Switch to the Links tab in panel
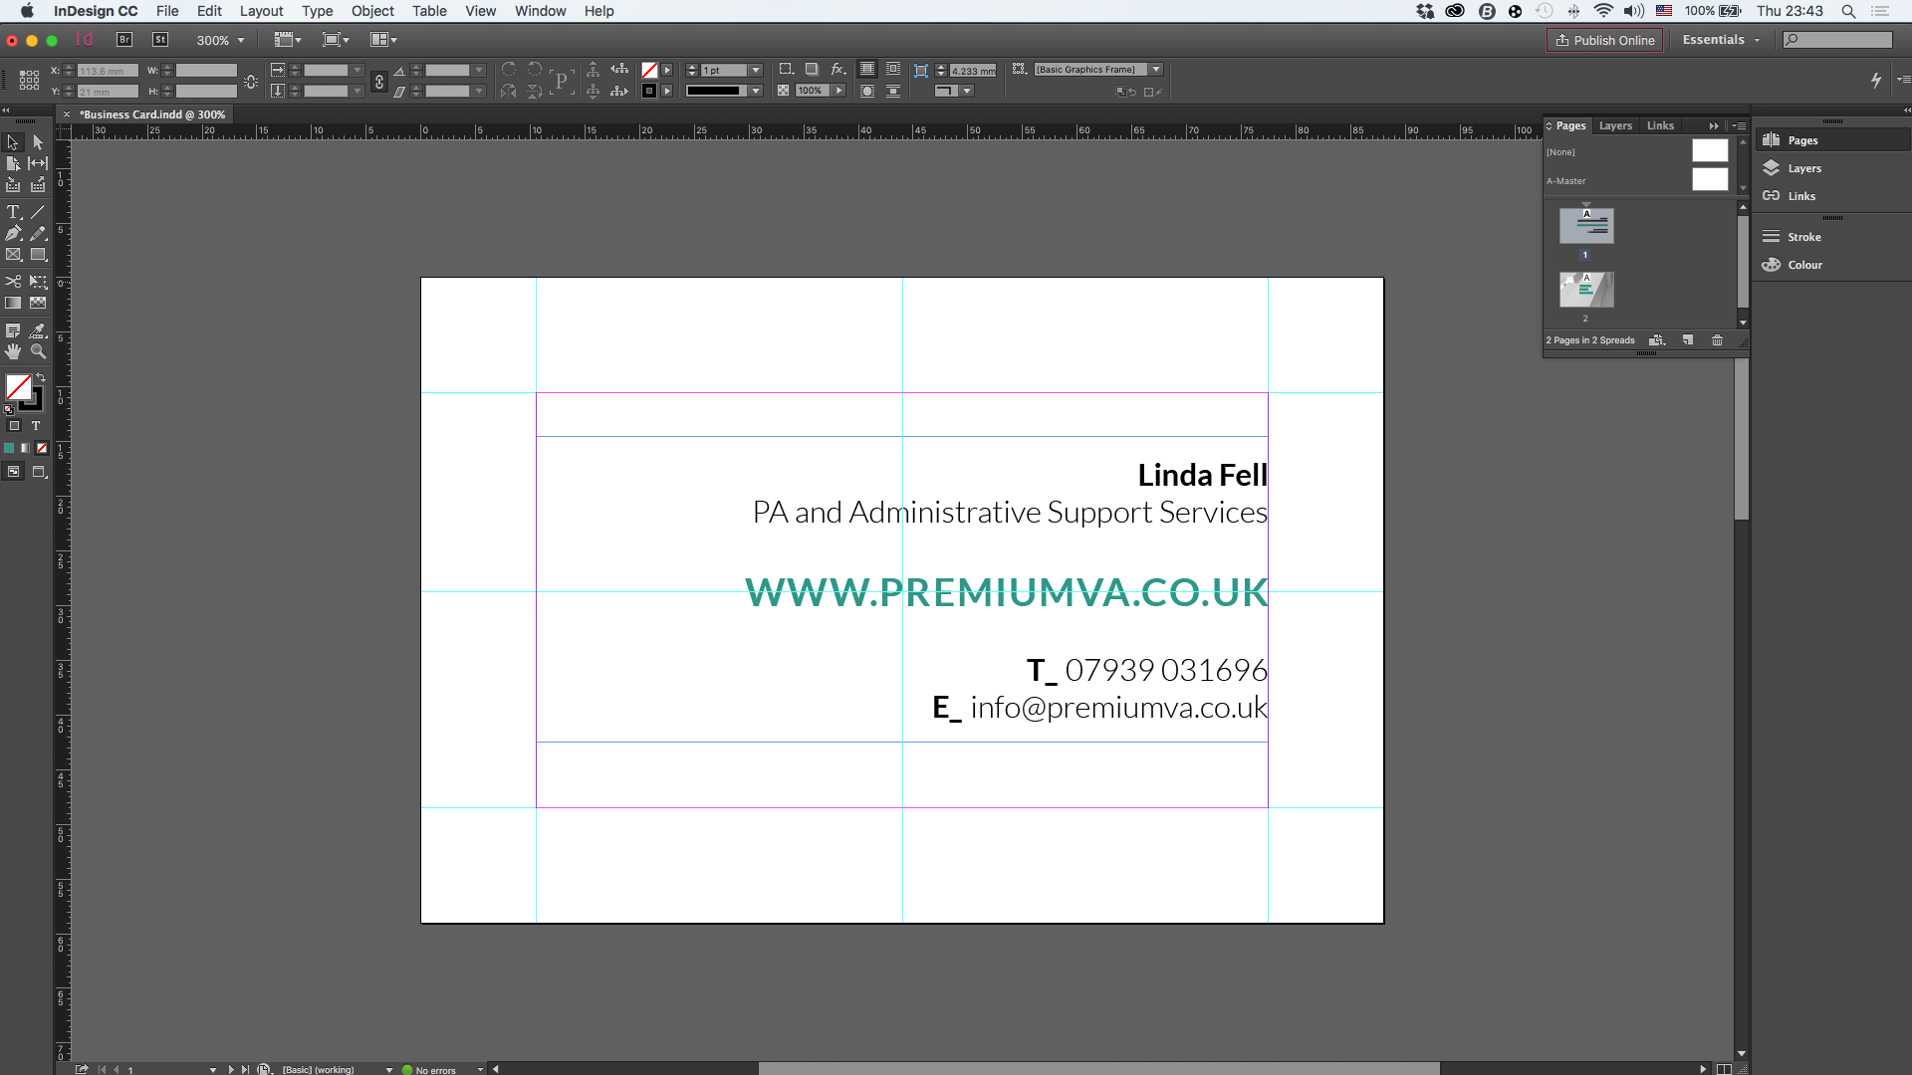The width and height of the screenshot is (1912, 1075). coord(1660,125)
